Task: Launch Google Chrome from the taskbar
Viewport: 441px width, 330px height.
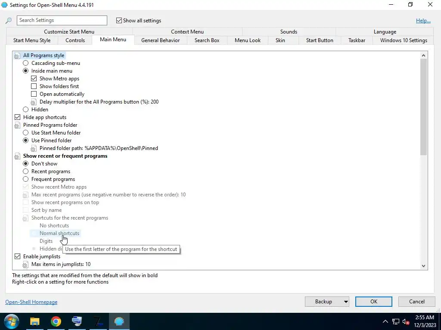Action: pos(56,321)
